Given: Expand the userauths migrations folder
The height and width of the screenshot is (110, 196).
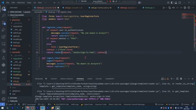Looking at the screenshot, I should 12,59.
